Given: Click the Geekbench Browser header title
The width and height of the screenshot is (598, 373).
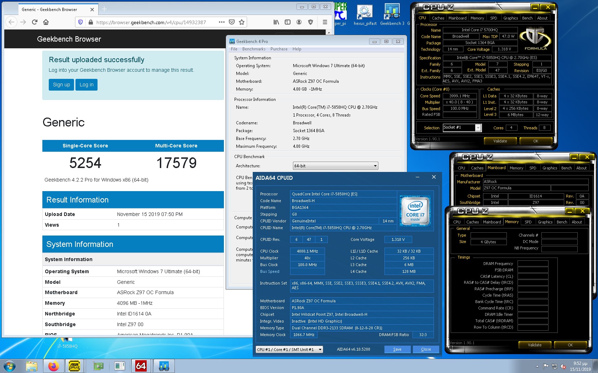Looking at the screenshot, I should pos(69,39).
